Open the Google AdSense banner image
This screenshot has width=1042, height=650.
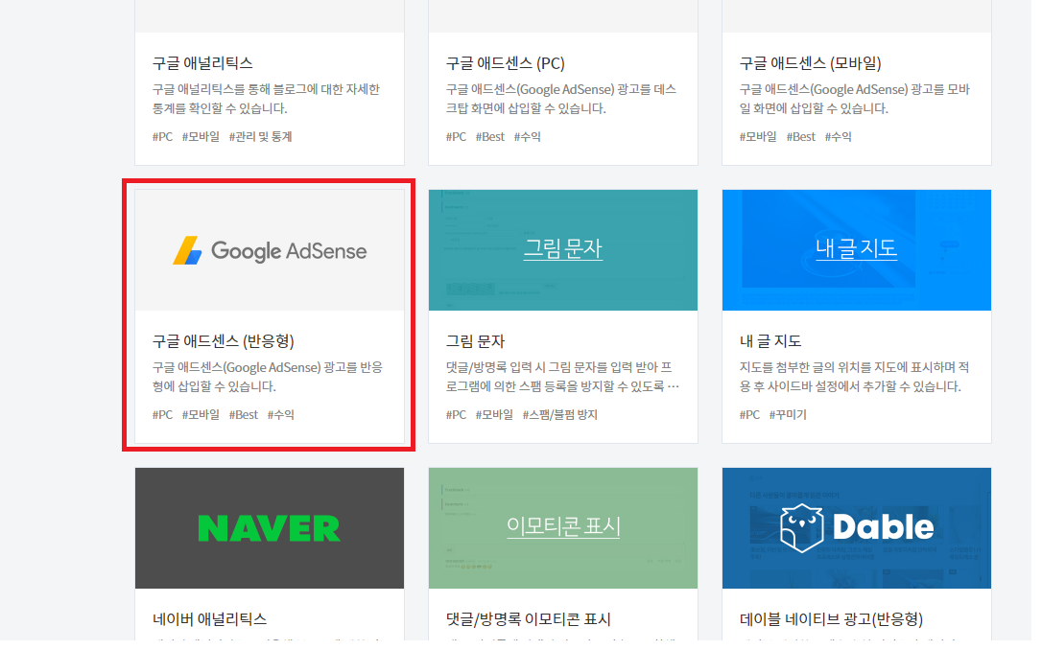point(272,252)
